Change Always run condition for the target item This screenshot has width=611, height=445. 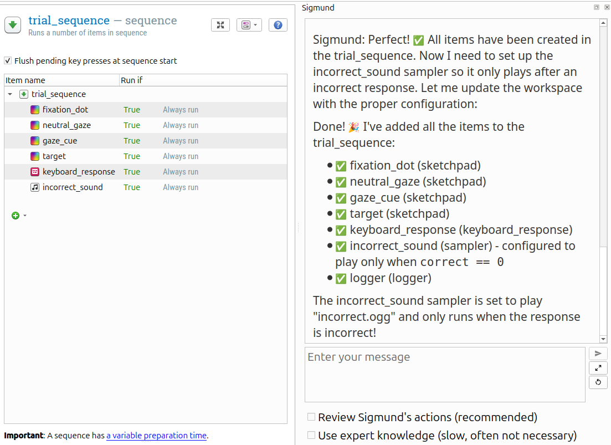(x=180, y=156)
